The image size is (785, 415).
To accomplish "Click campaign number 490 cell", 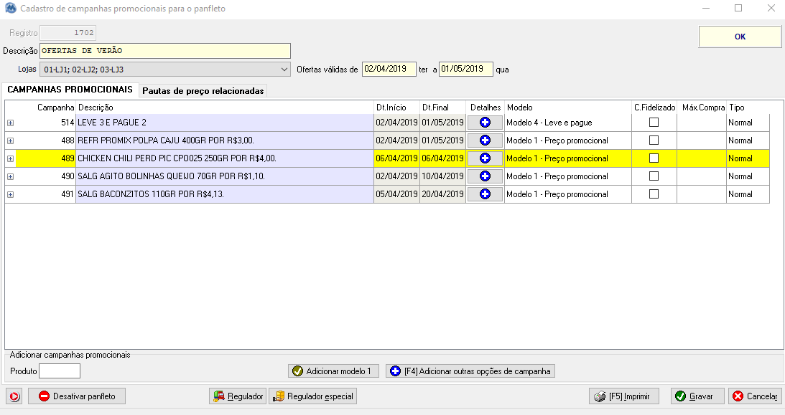I will pyautogui.click(x=46, y=176).
